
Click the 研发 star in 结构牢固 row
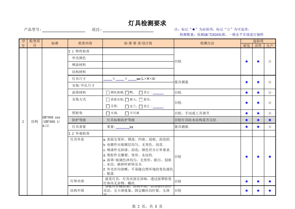[x=247, y=191]
